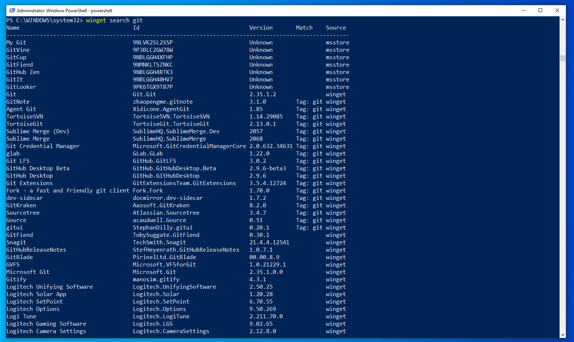574x342 pixels.
Task: Click version 2.35.1.2 in Git row
Action: pos(263,94)
